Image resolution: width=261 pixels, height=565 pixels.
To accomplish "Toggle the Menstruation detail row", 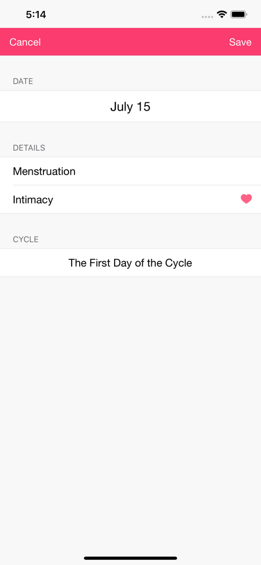I will [130, 171].
